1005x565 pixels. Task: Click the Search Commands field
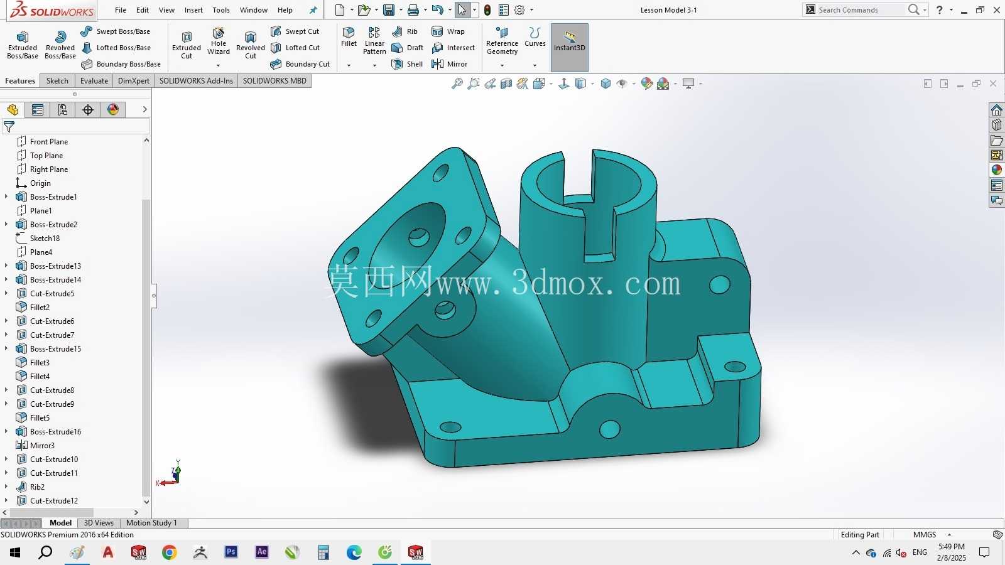pyautogui.click(x=857, y=10)
